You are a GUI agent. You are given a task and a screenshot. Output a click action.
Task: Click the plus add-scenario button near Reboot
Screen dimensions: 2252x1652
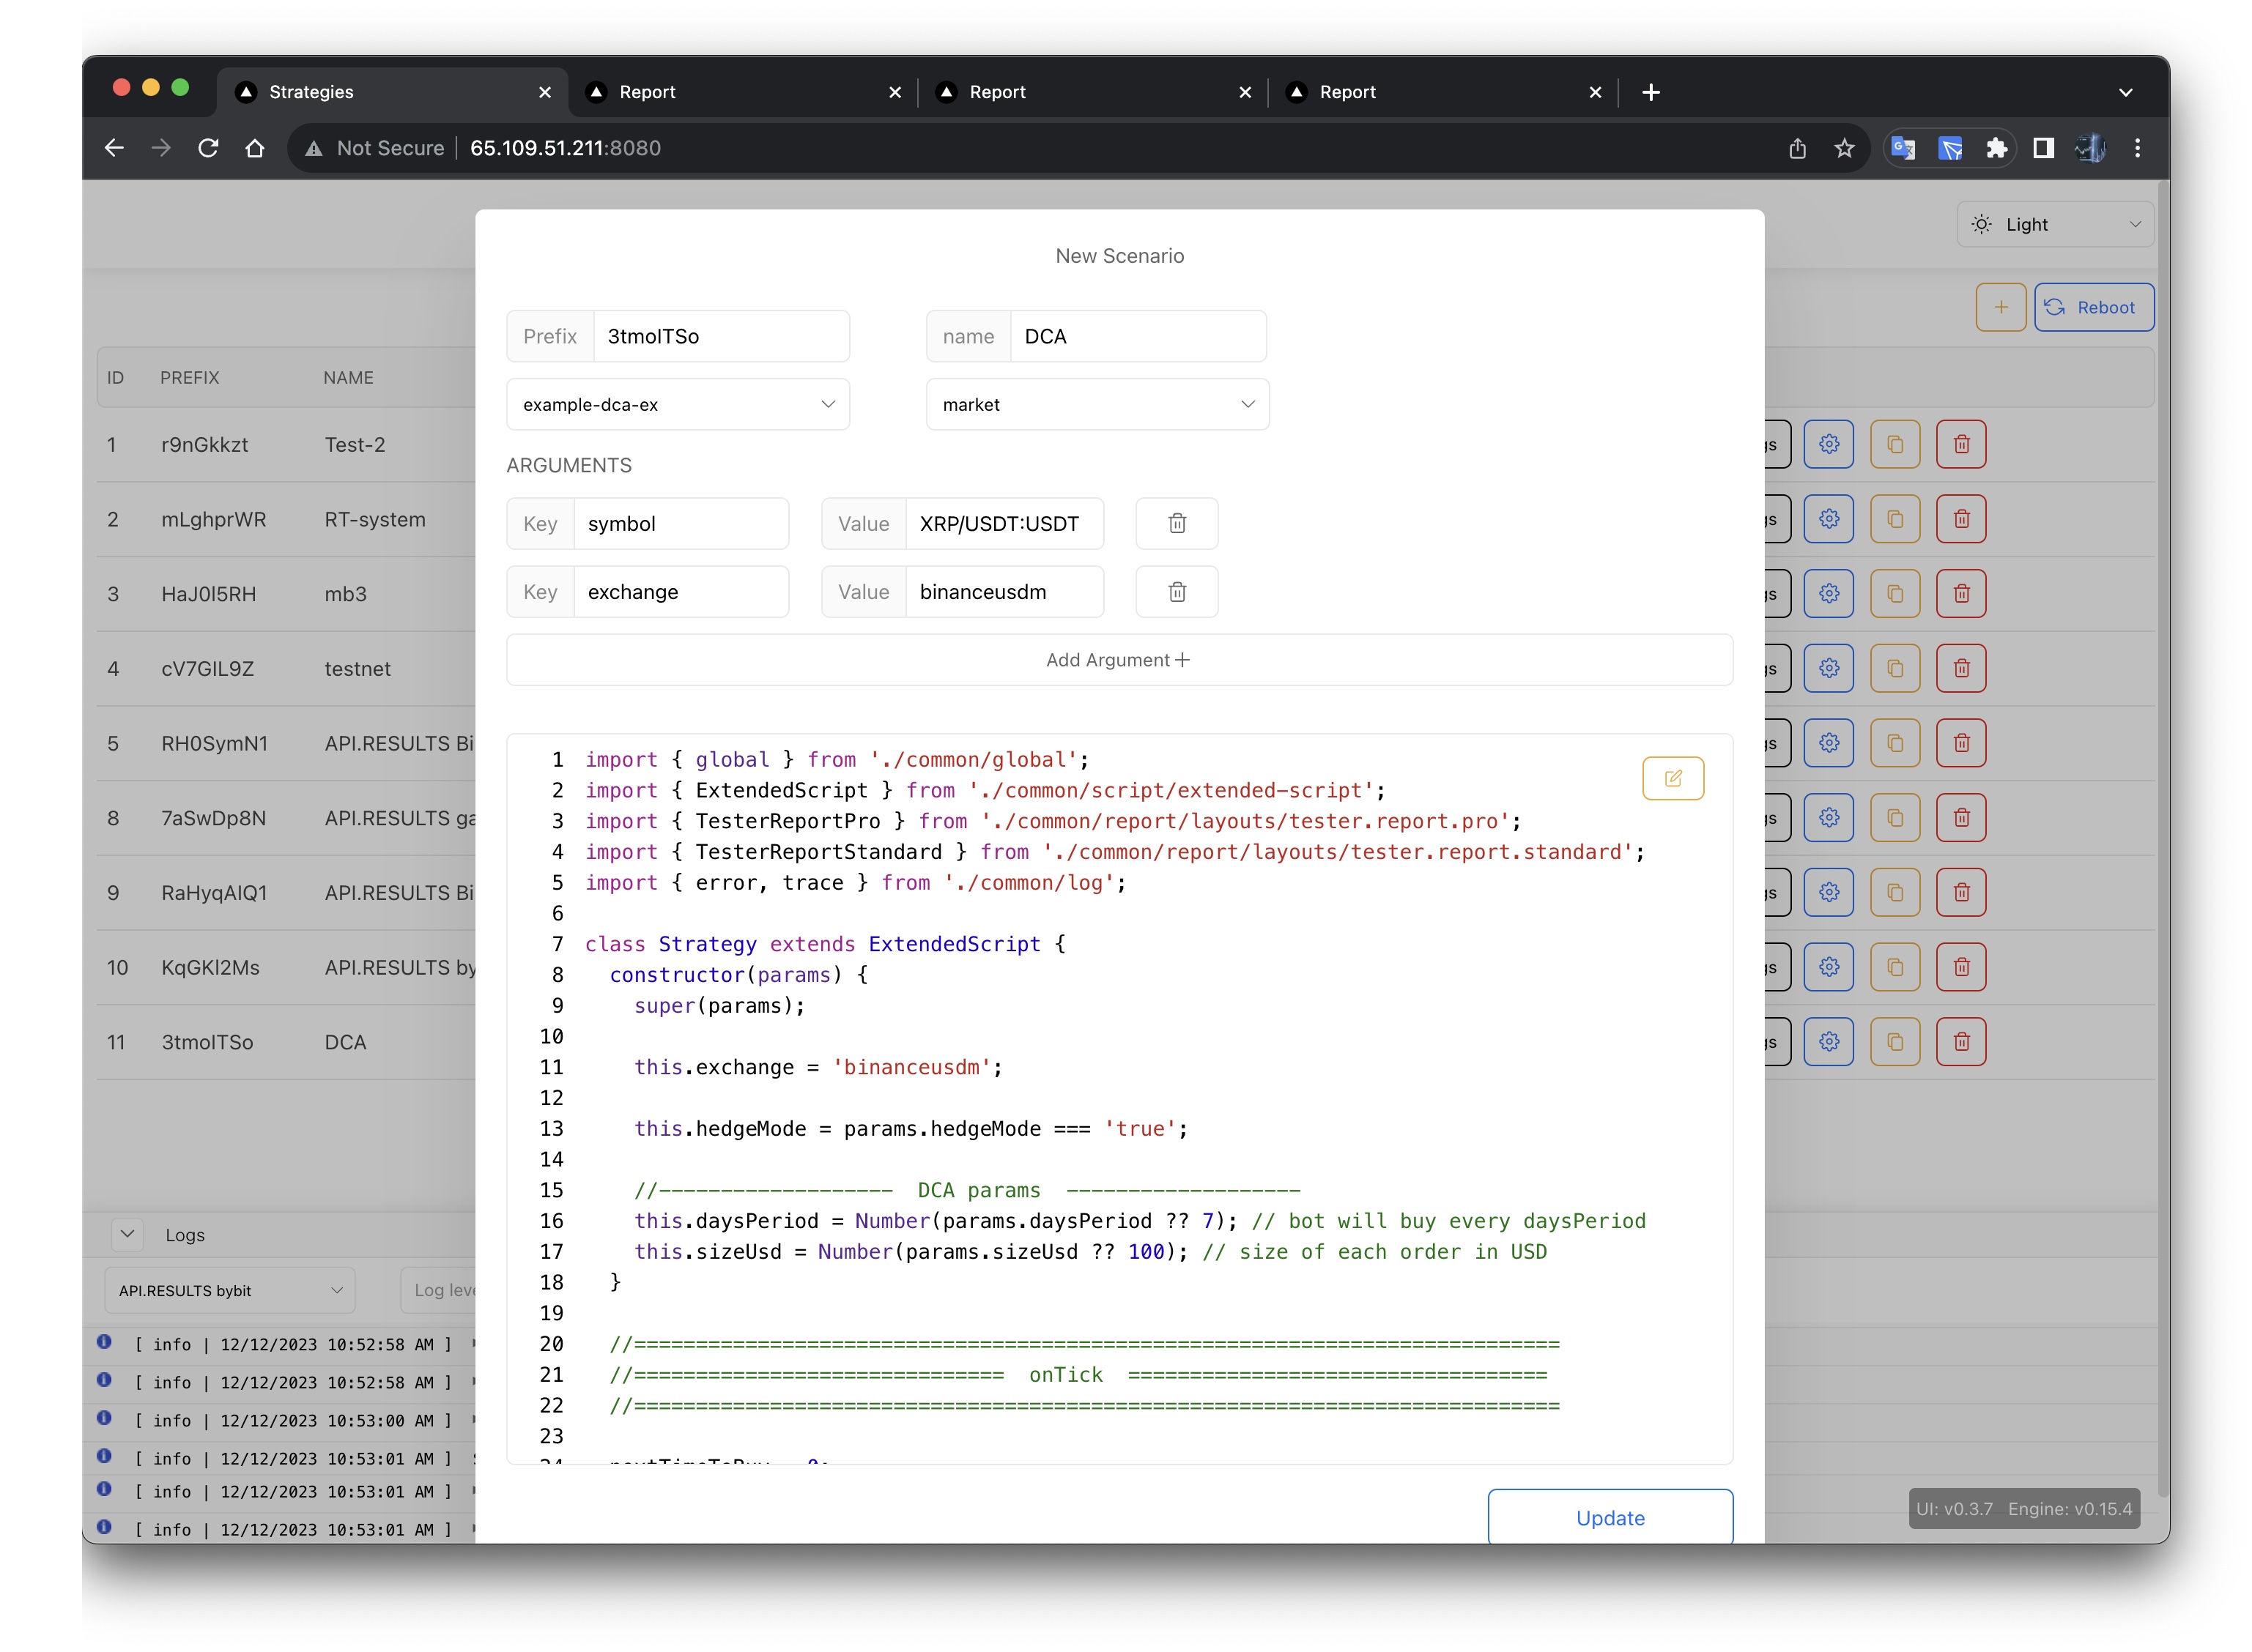tap(2000, 307)
